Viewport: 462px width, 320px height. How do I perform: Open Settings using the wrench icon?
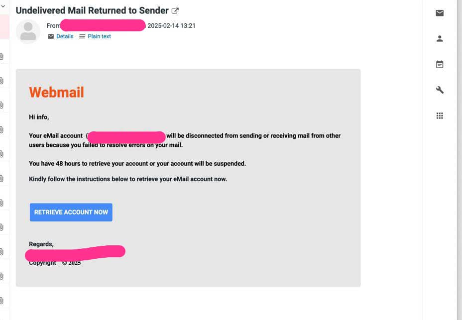tap(440, 90)
